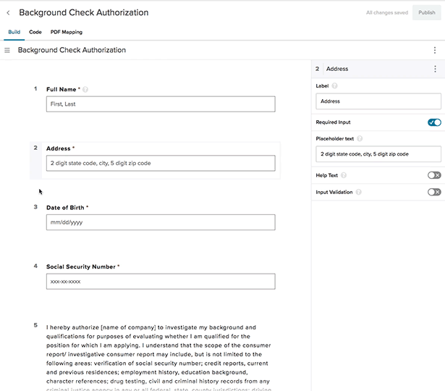This screenshot has height=391, width=445.
Task: Click the Date of Birth input field
Action: click(161, 222)
